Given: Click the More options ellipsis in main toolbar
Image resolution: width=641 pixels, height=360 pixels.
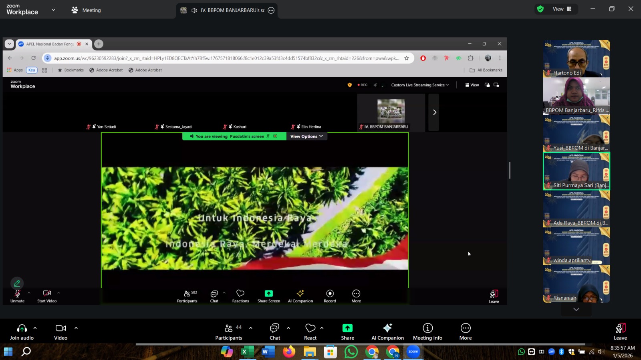Looking at the screenshot, I should click(465, 332).
